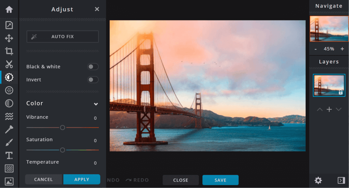Click the Home icon in the sidebar
This screenshot has width=349, height=188.
pyautogui.click(x=9, y=9)
